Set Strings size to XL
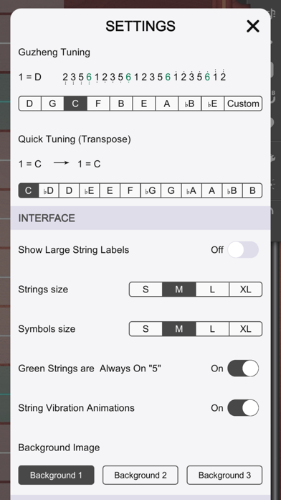 (246, 290)
